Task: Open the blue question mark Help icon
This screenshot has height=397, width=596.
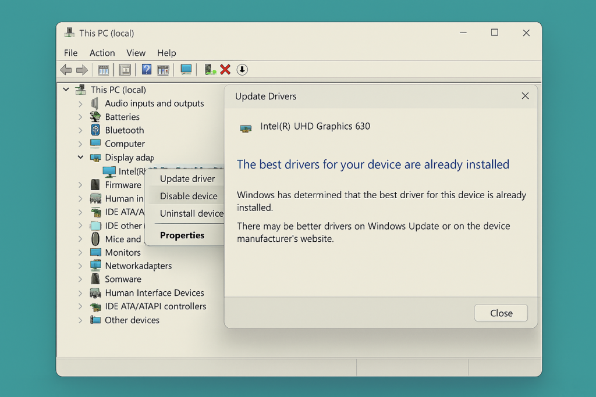Action: 146,69
